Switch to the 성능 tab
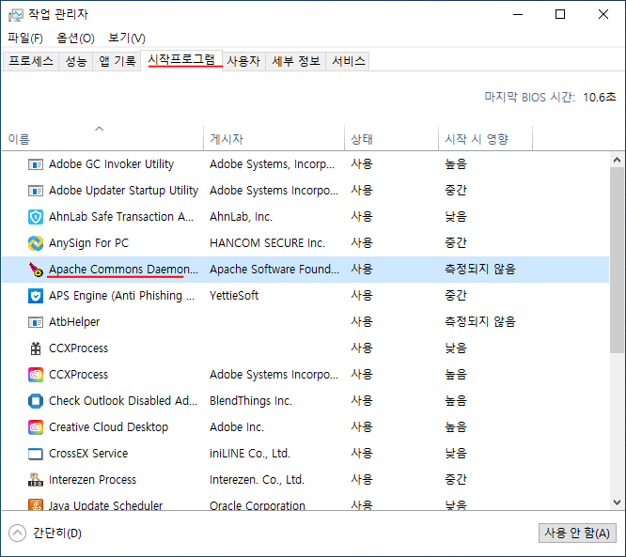Viewport: 626px width, 557px height. click(x=76, y=61)
